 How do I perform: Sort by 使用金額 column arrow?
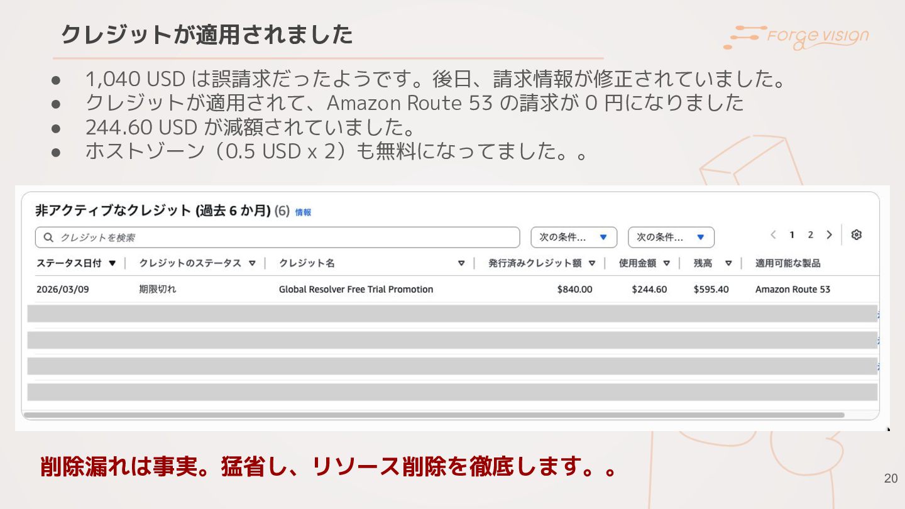pyautogui.click(x=667, y=263)
